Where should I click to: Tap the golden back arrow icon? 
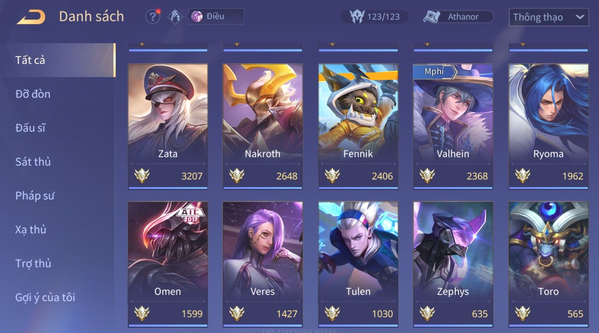pyautogui.click(x=31, y=17)
